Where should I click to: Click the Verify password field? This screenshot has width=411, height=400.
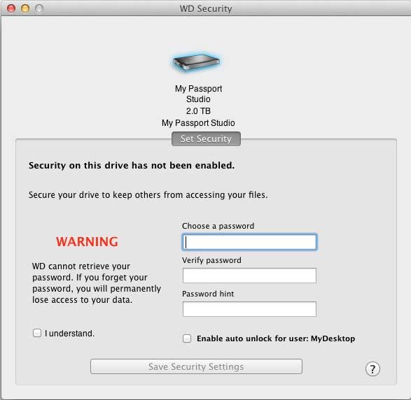pyautogui.click(x=249, y=276)
